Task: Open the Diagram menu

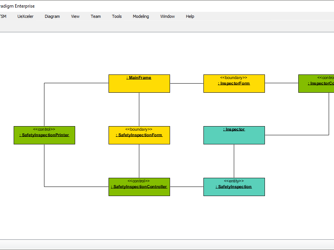Action: point(52,16)
